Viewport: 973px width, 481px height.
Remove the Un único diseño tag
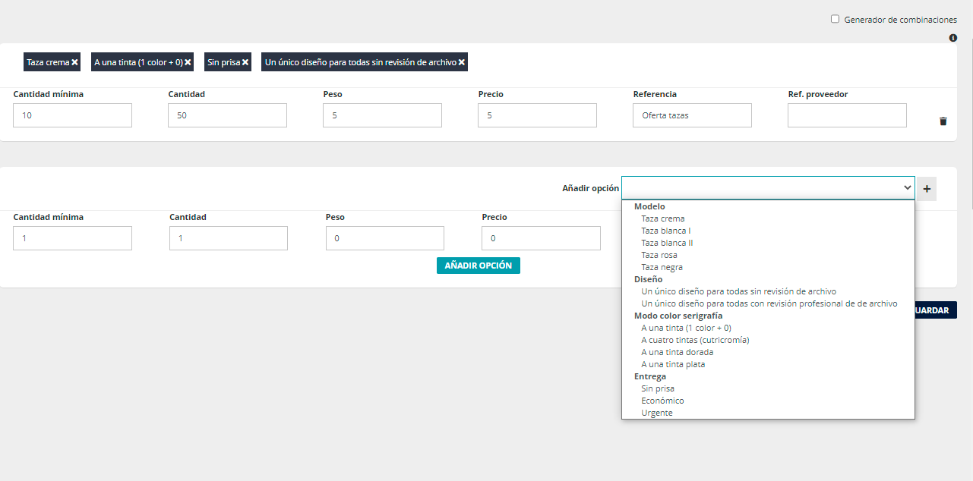[x=461, y=62]
